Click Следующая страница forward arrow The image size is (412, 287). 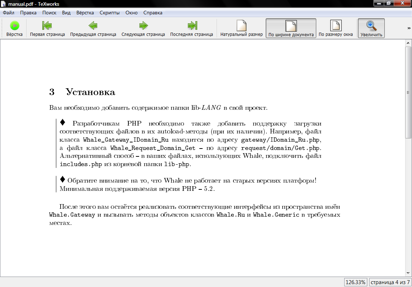pyautogui.click(x=143, y=26)
